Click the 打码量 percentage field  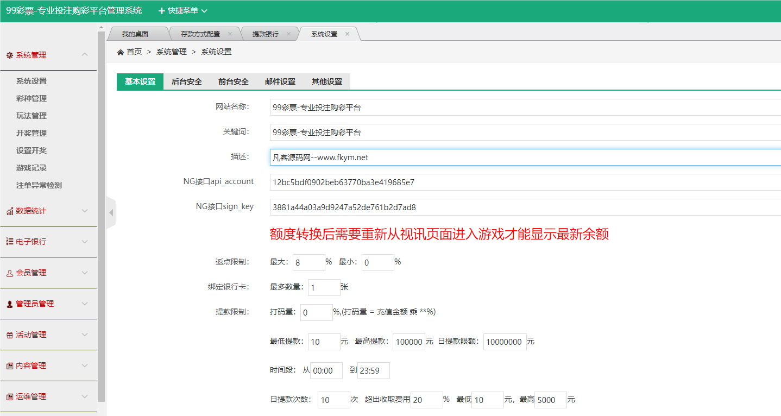coord(317,313)
